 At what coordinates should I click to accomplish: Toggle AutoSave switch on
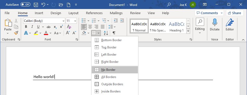(x=25, y=5)
